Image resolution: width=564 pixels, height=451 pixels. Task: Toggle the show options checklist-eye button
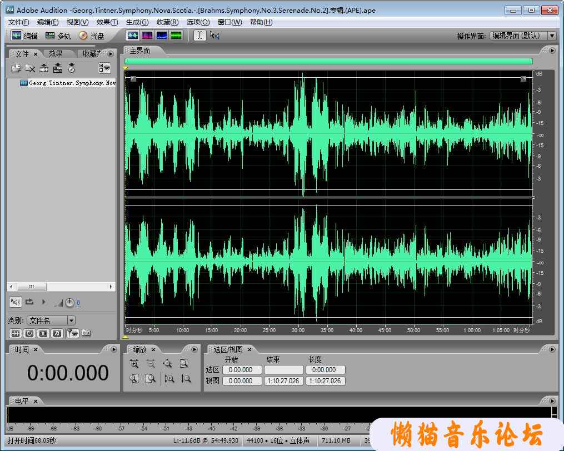pyautogui.click(x=104, y=68)
